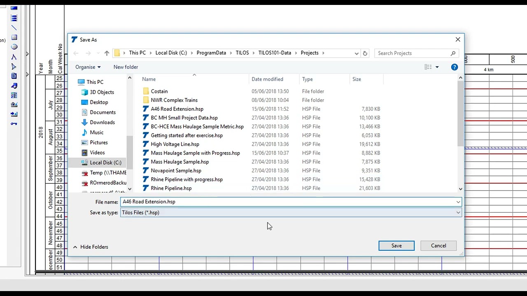Select Getting started after exercise.hsp
Screen dimensions: 527x296
click(187, 136)
